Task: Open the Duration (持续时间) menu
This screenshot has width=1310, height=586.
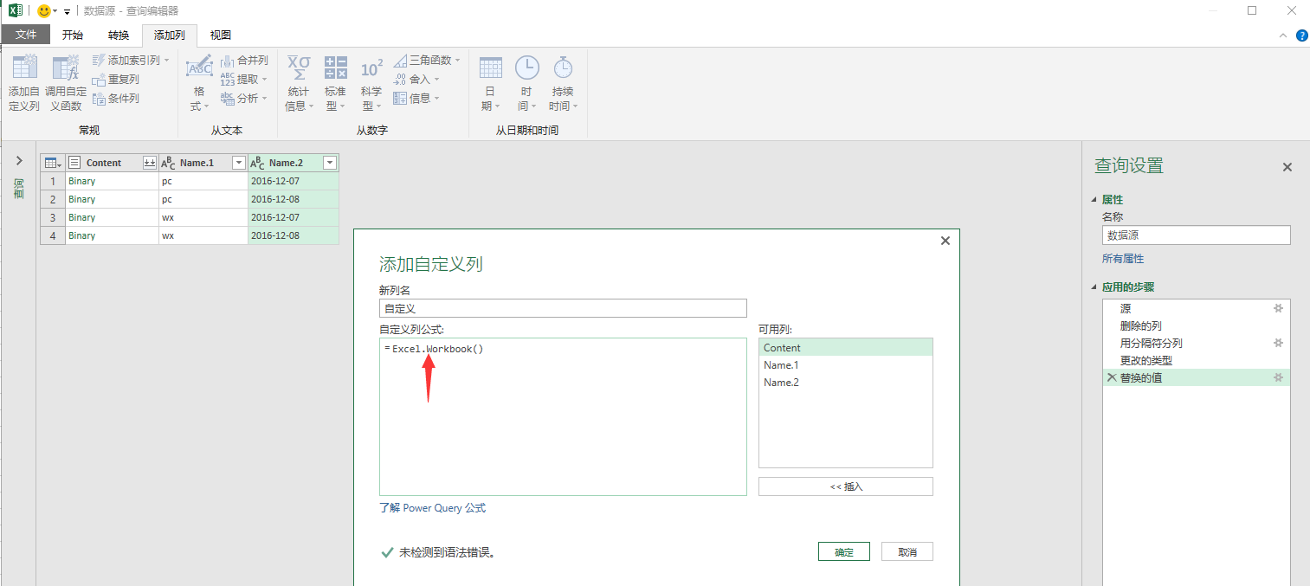Action: 563,84
